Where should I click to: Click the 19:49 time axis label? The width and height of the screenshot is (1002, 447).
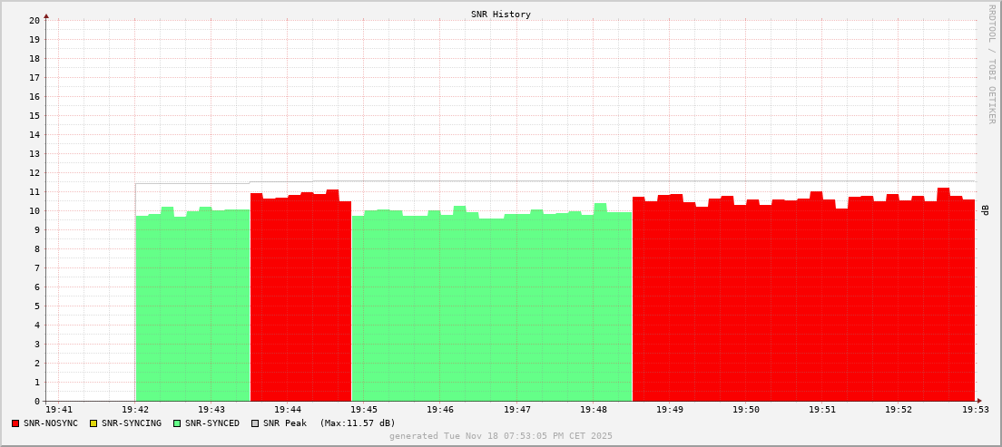pyautogui.click(x=669, y=411)
